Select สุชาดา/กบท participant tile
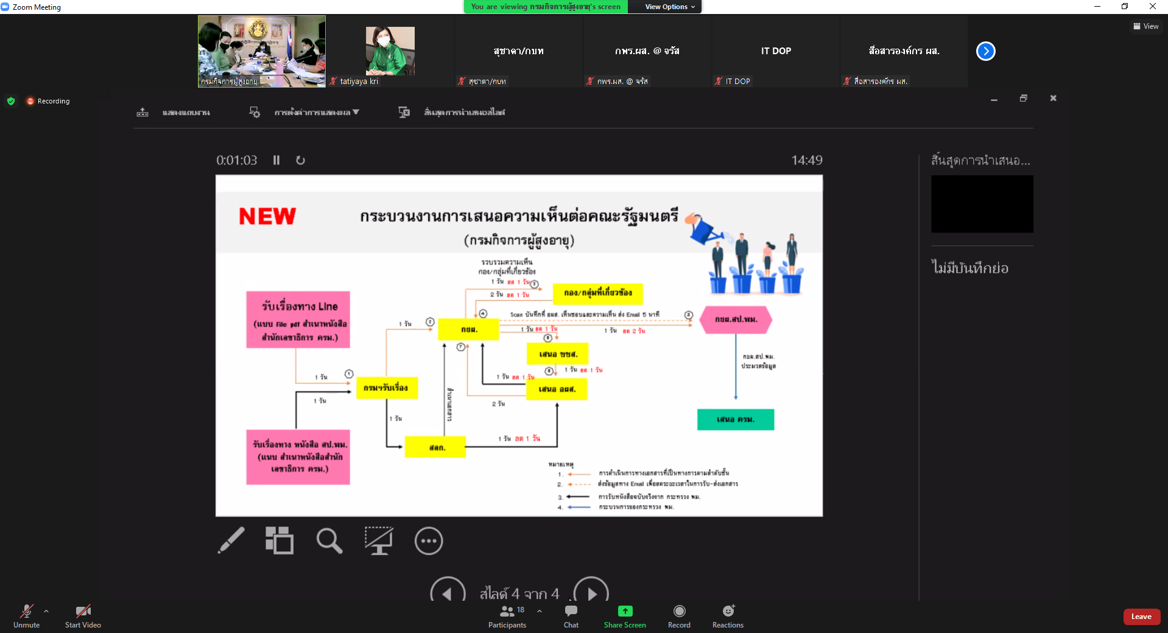The width and height of the screenshot is (1168, 633). (519, 51)
